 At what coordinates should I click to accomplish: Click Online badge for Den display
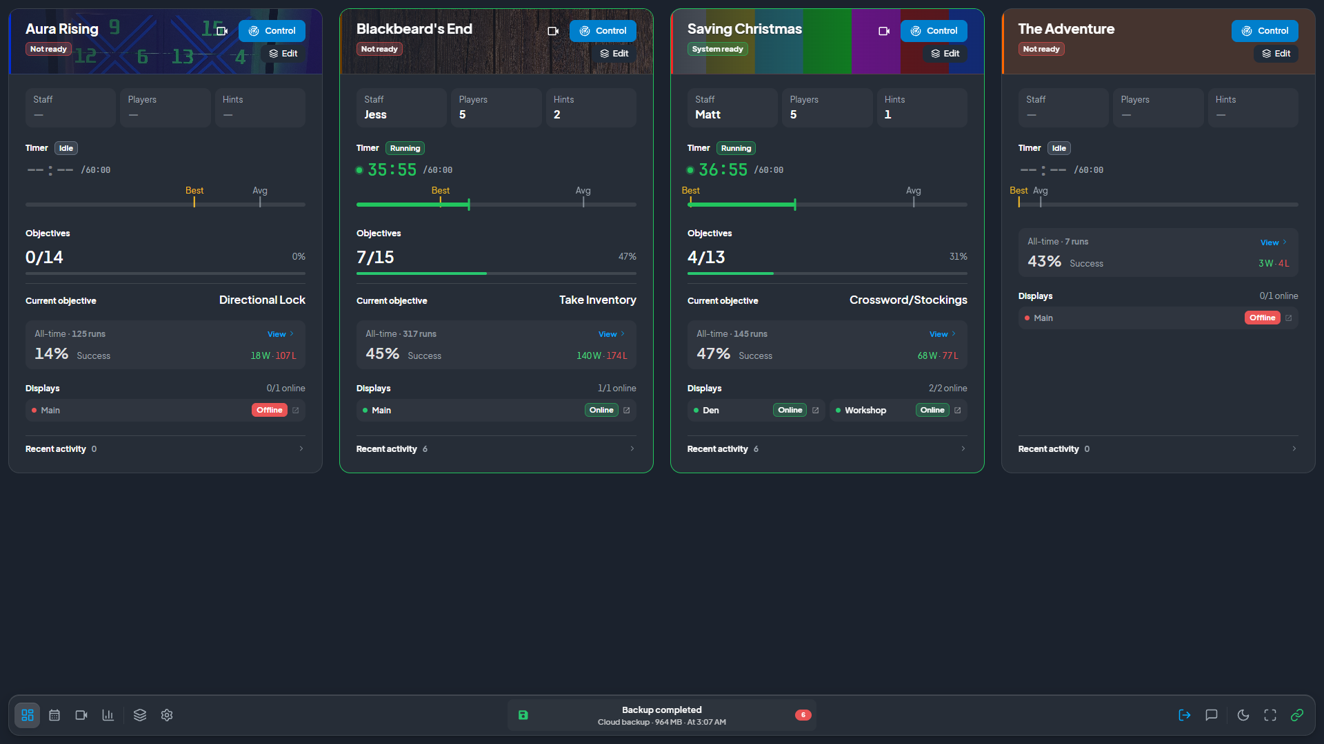(x=790, y=411)
